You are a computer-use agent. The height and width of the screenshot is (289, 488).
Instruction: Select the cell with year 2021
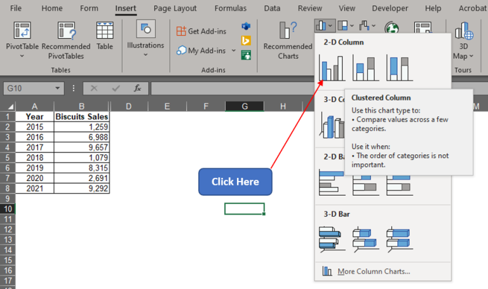click(34, 189)
